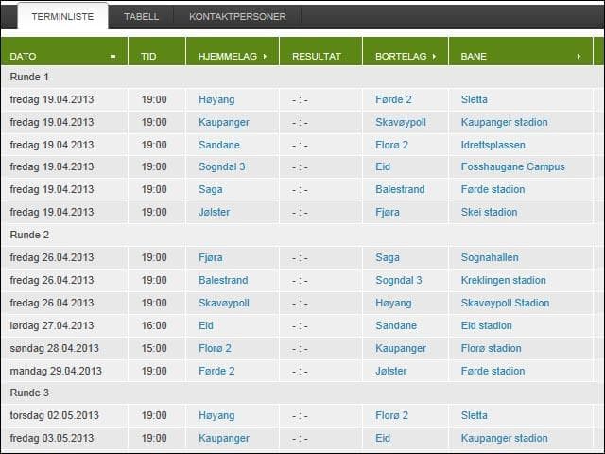The height and width of the screenshot is (454, 605).
Task: Open the Florø stadion venue link
Action: click(491, 349)
